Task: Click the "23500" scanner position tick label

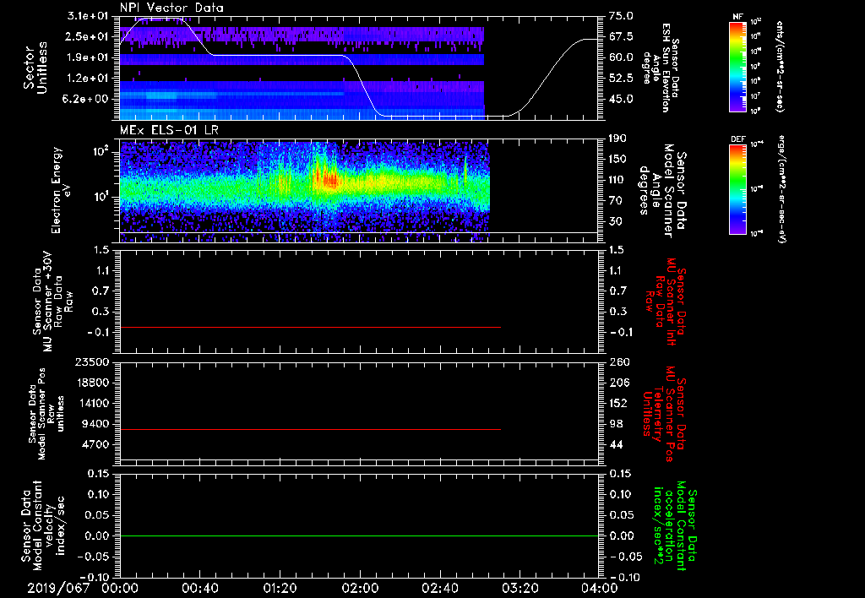Action: click(93, 362)
